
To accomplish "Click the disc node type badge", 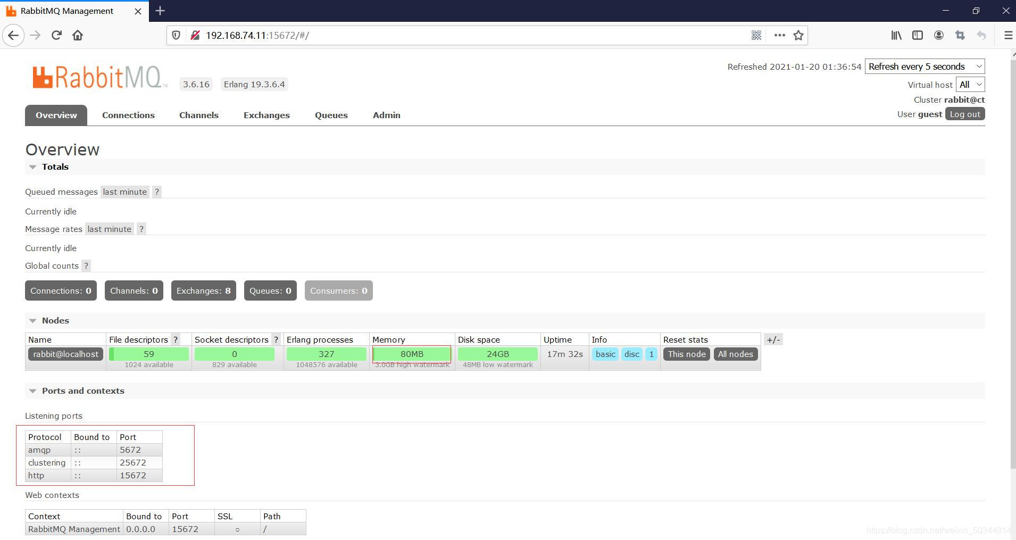I will click(x=632, y=354).
